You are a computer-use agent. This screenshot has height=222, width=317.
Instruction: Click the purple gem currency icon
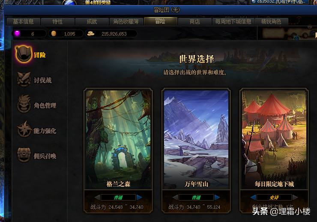(x=17, y=33)
